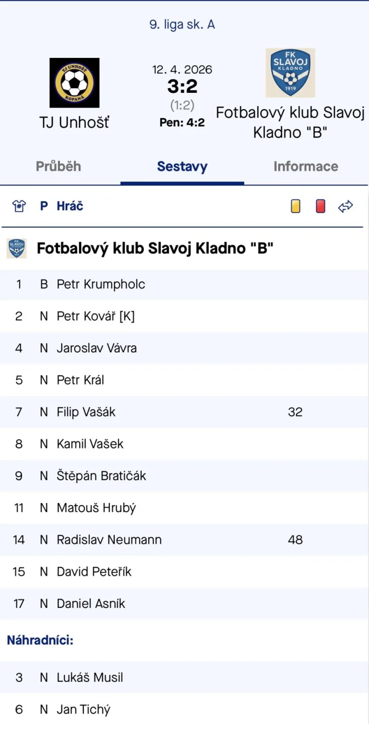Open the Průběh tab
Screen dimensions: 369x742
click(58, 166)
